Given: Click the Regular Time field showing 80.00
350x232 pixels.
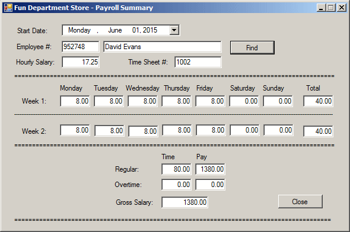Looking at the screenshot, I should point(177,169).
